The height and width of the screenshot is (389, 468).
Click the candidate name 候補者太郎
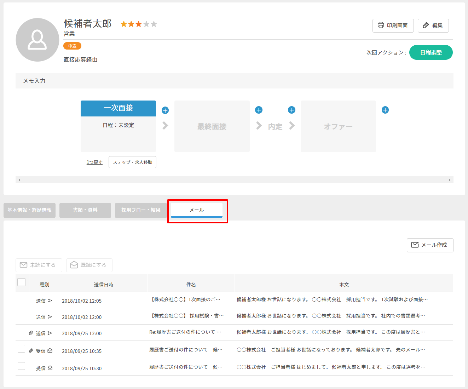pos(88,24)
